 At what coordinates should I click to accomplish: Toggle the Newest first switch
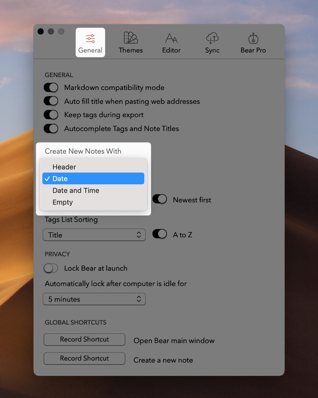(160, 199)
